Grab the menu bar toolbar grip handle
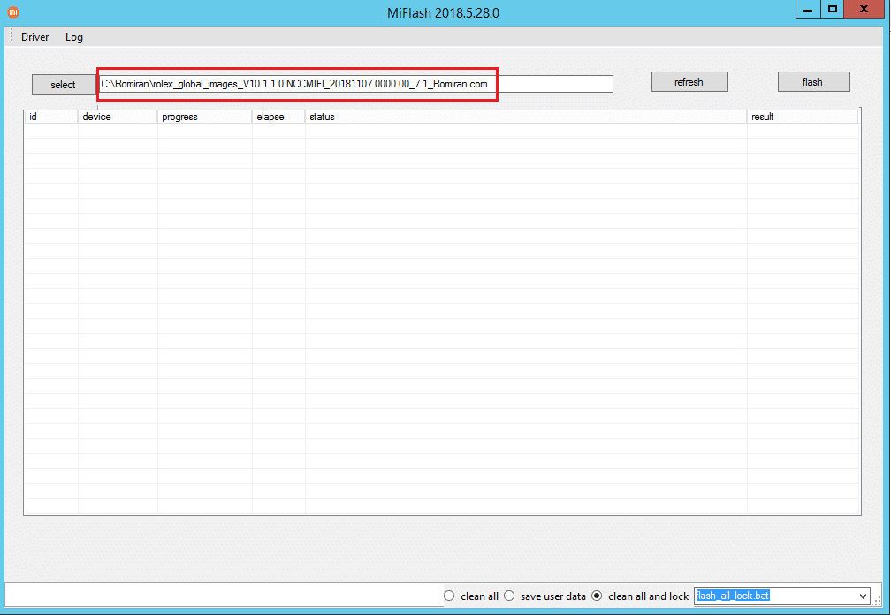This screenshot has width=891, height=615. click(x=11, y=36)
